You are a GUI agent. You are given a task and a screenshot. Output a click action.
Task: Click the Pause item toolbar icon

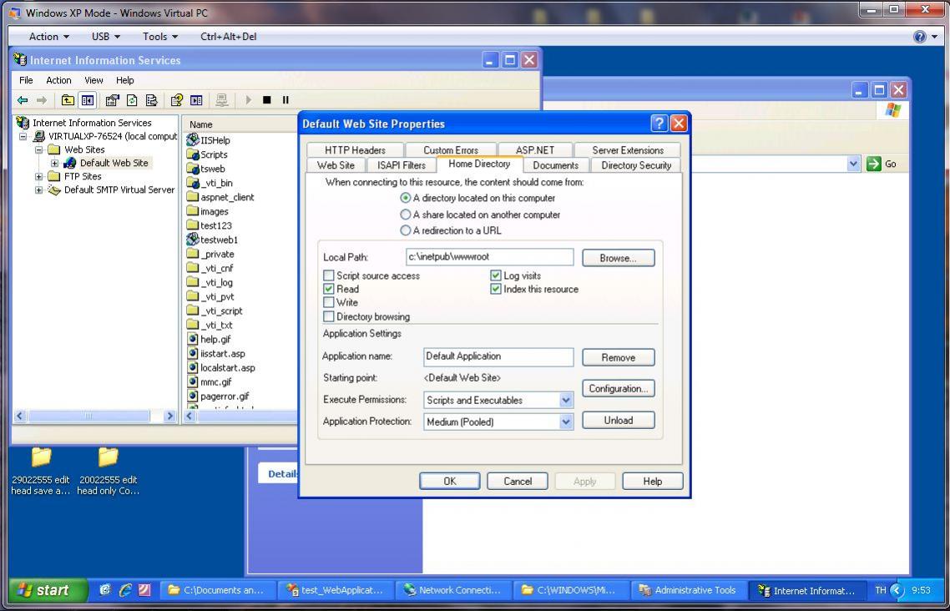click(286, 100)
